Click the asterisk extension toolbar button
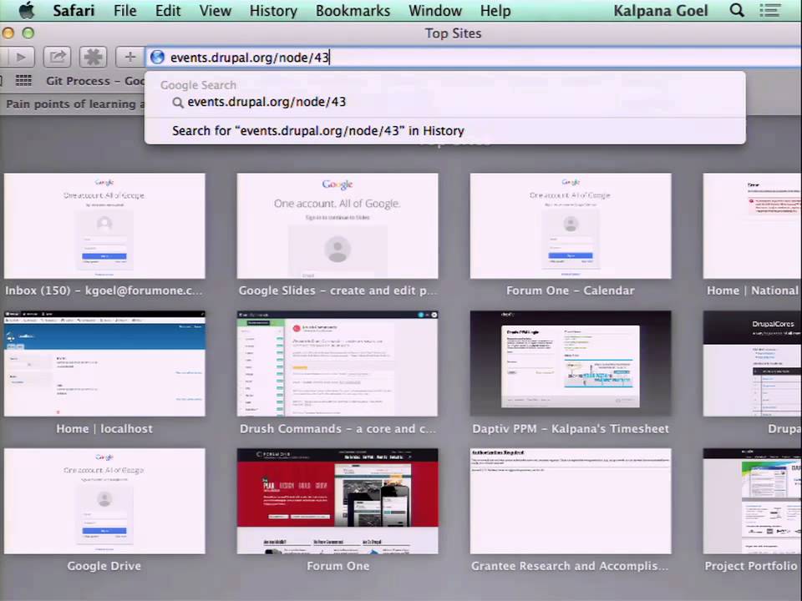Viewport: 802px width, 601px height. pos(93,57)
